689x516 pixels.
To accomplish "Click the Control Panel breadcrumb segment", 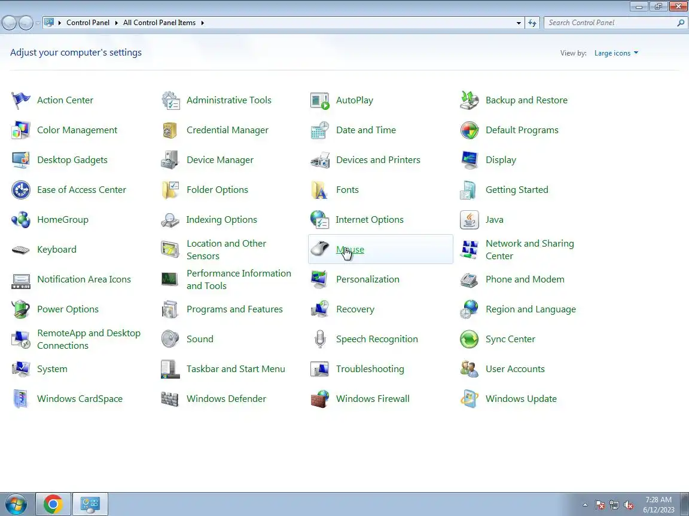I will pyautogui.click(x=88, y=23).
